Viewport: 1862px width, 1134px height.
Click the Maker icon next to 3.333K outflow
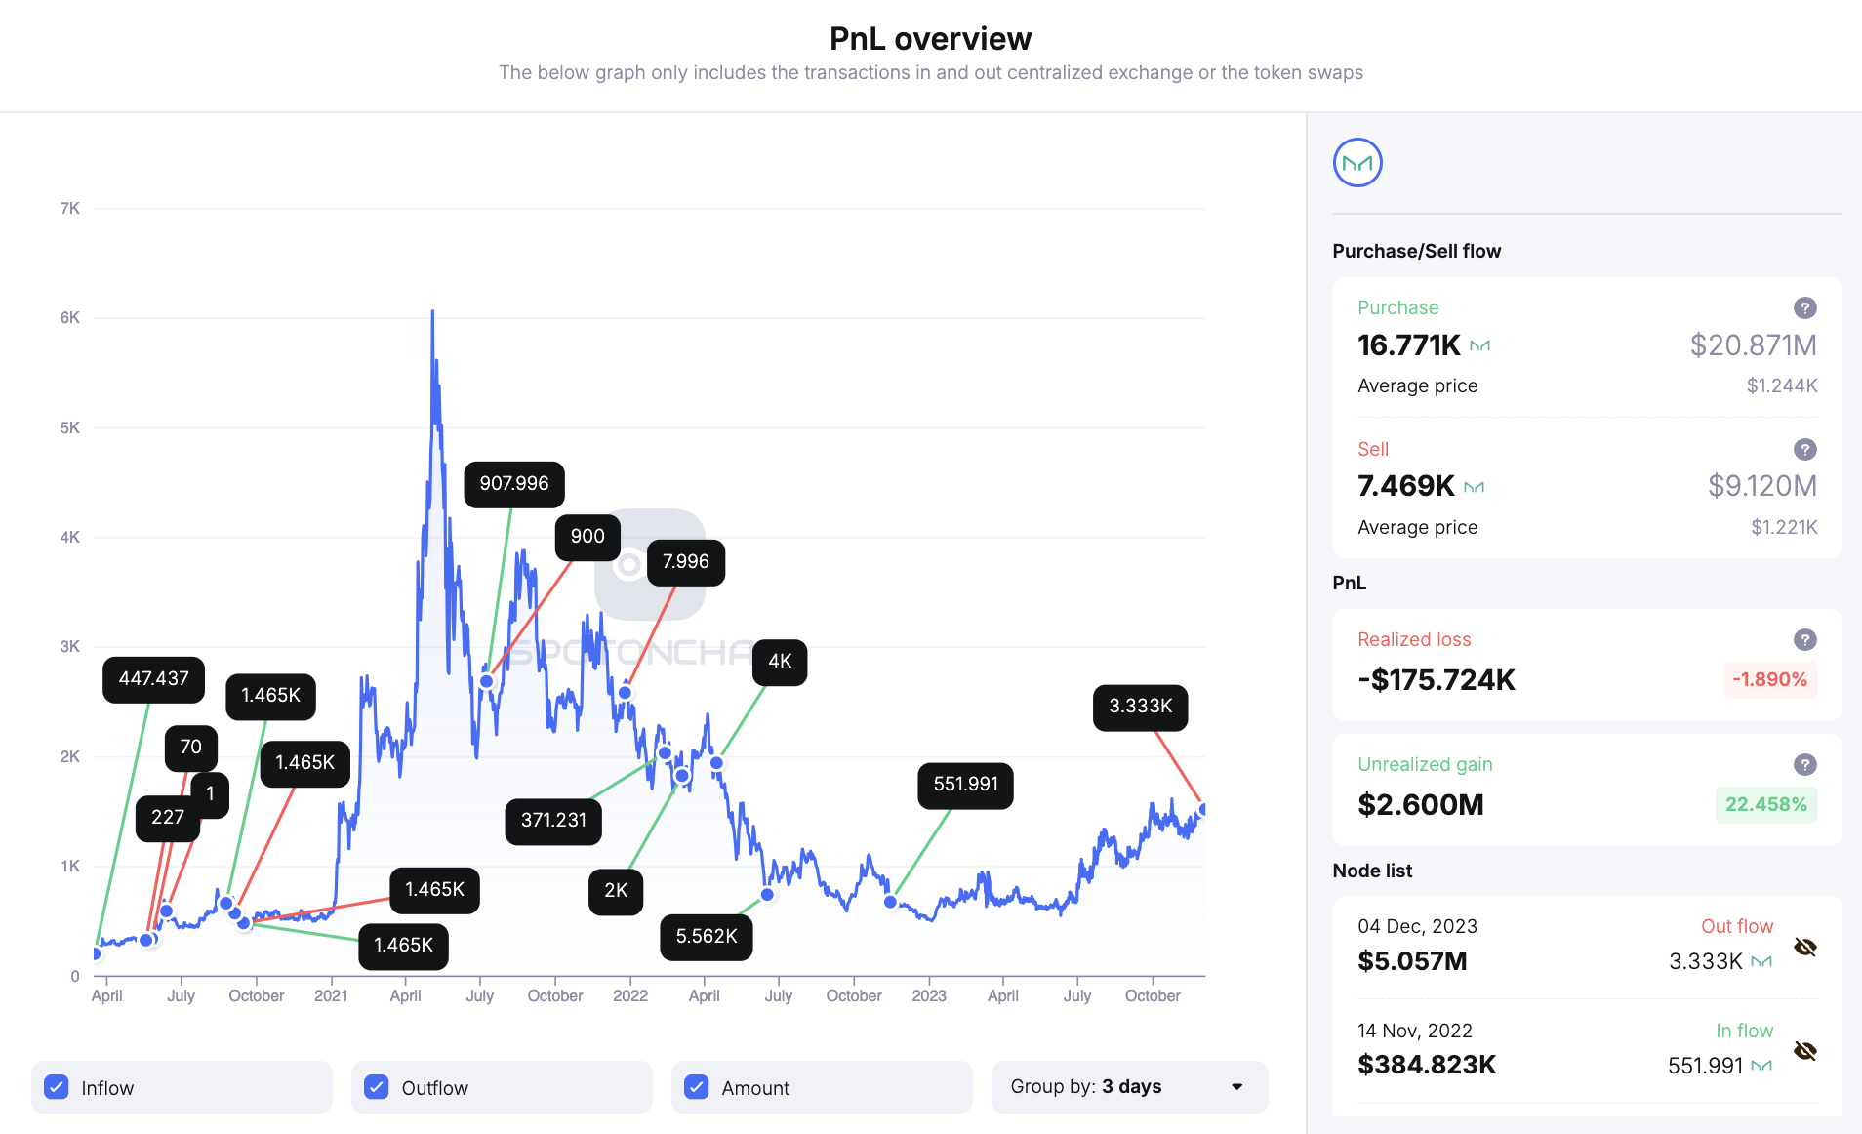pyautogui.click(x=1761, y=960)
